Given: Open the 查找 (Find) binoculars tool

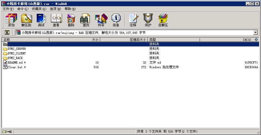Looking at the screenshot, I should coord(86,20).
